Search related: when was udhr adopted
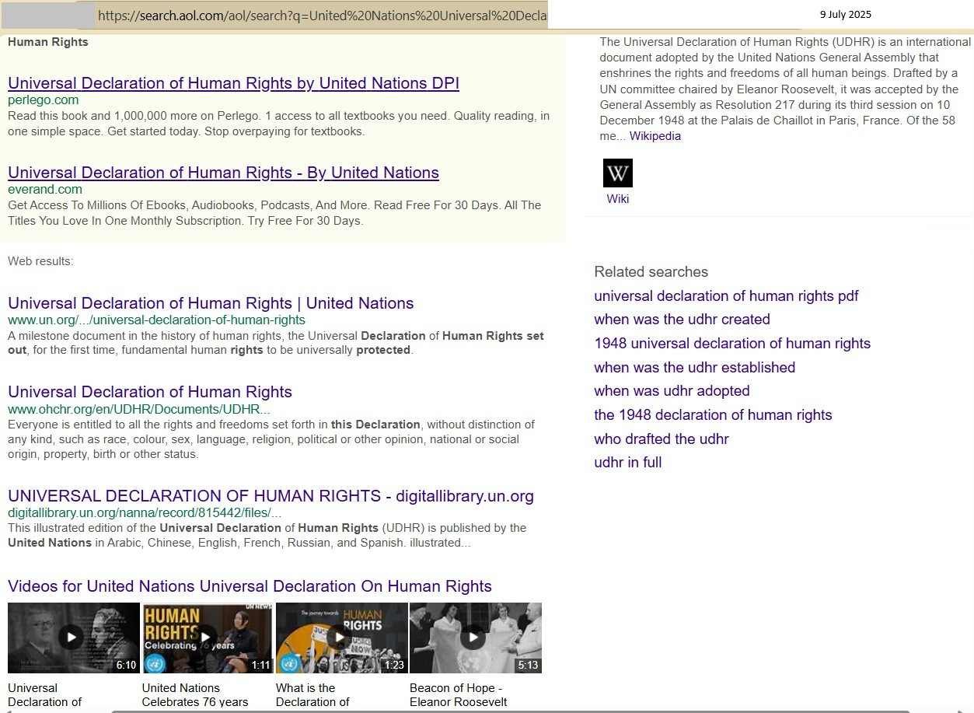 pos(672,391)
